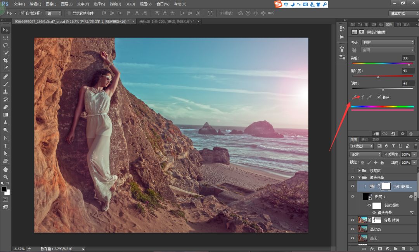Enable the 自动选择 auto-select checkbox
The image size is (419, 252).
[22, 13]
